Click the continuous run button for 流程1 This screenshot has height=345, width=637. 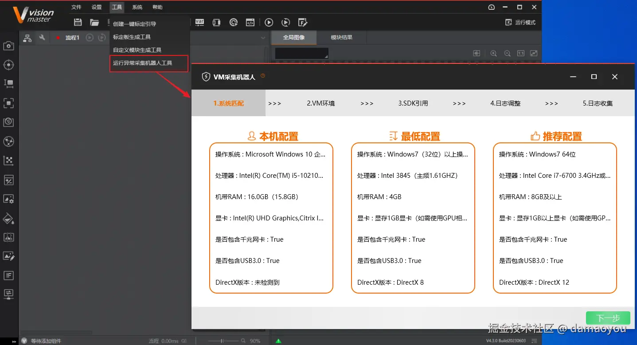coord(102,38)
